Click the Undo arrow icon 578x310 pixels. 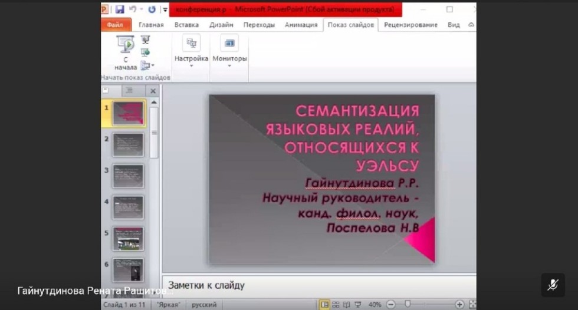click(x=133, y=9)
